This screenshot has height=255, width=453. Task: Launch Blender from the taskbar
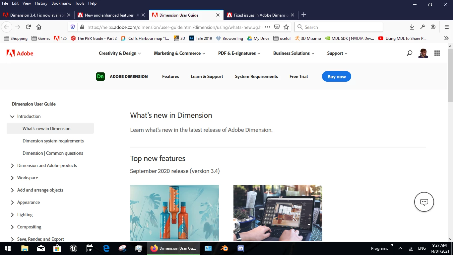point(225,248)
